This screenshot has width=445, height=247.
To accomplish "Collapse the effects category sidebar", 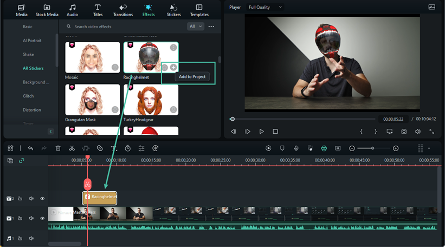I will [x=50, y=131].
